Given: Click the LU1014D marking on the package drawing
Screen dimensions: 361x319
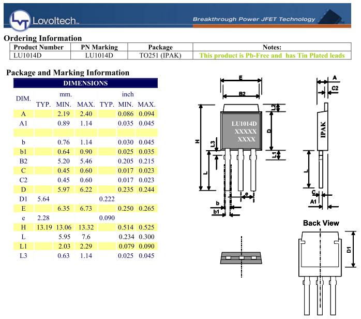Looking at the screenshot, I should click(244, 124).
